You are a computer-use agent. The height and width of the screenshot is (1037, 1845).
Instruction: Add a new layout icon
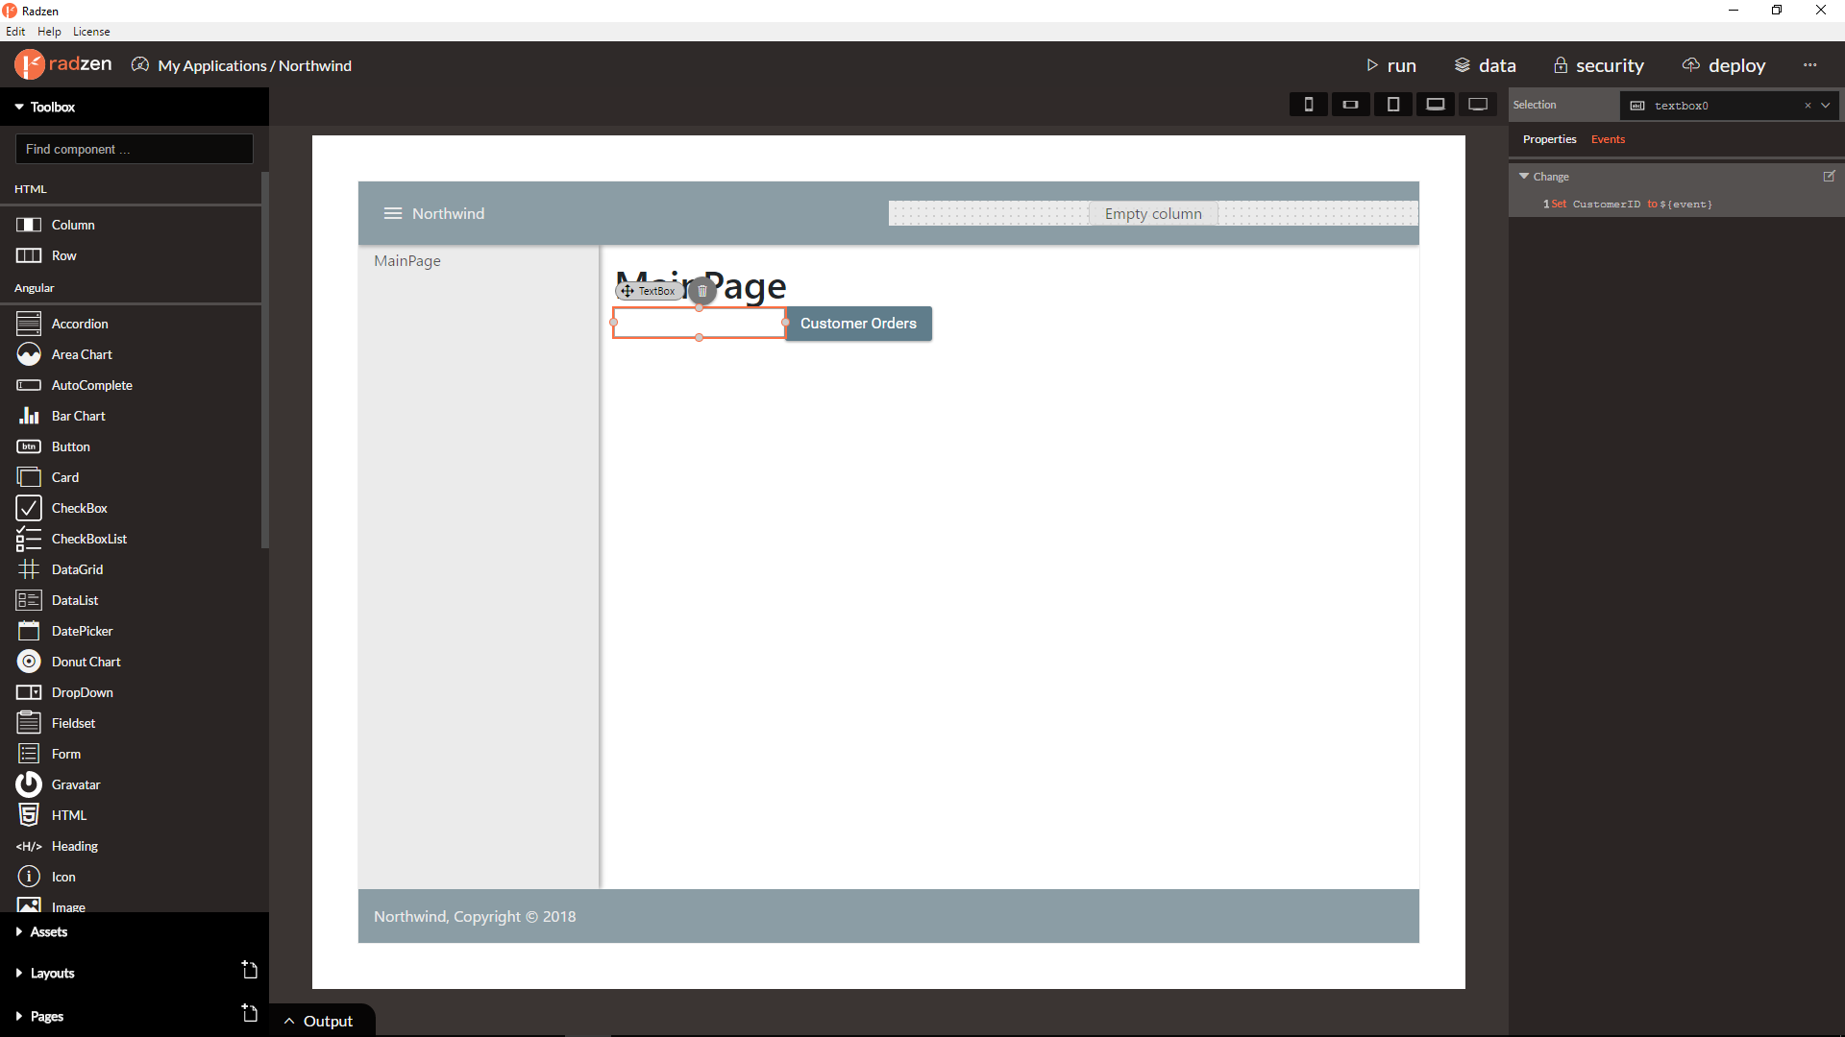pyautogui.click(x=250, y=971)
